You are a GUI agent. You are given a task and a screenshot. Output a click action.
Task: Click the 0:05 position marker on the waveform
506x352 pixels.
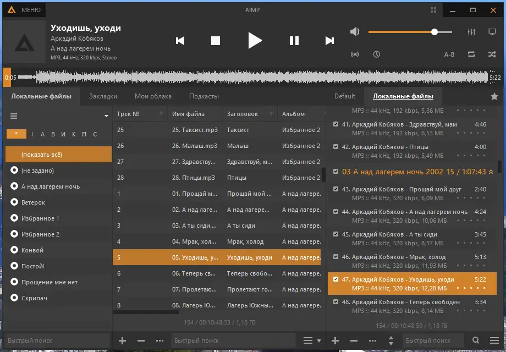[x=10, y=78]
